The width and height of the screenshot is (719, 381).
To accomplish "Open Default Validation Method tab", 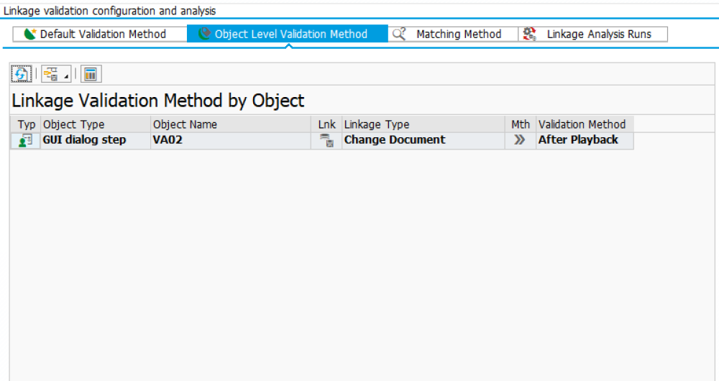I will [x=100, y=35].
